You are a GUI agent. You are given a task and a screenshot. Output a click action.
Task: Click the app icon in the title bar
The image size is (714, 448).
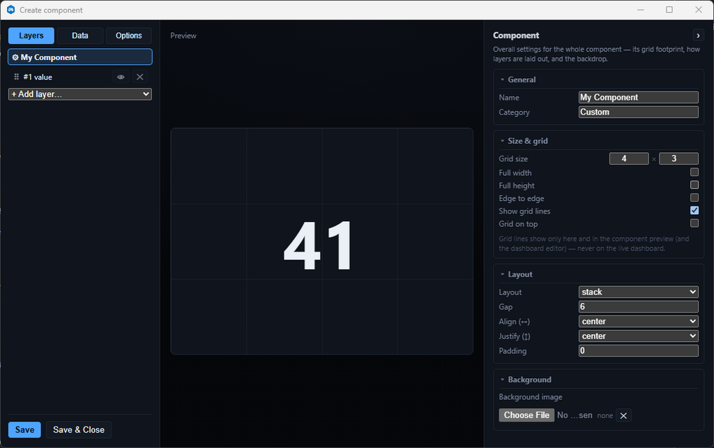tap(11, 10)
